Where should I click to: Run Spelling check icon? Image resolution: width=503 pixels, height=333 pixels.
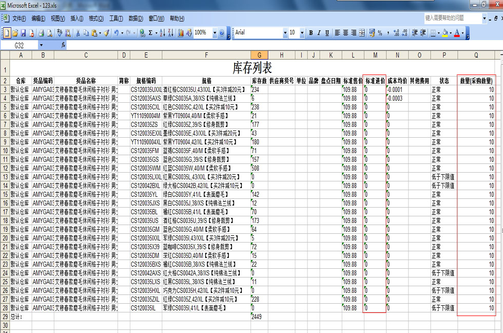[x=60, y=33]
